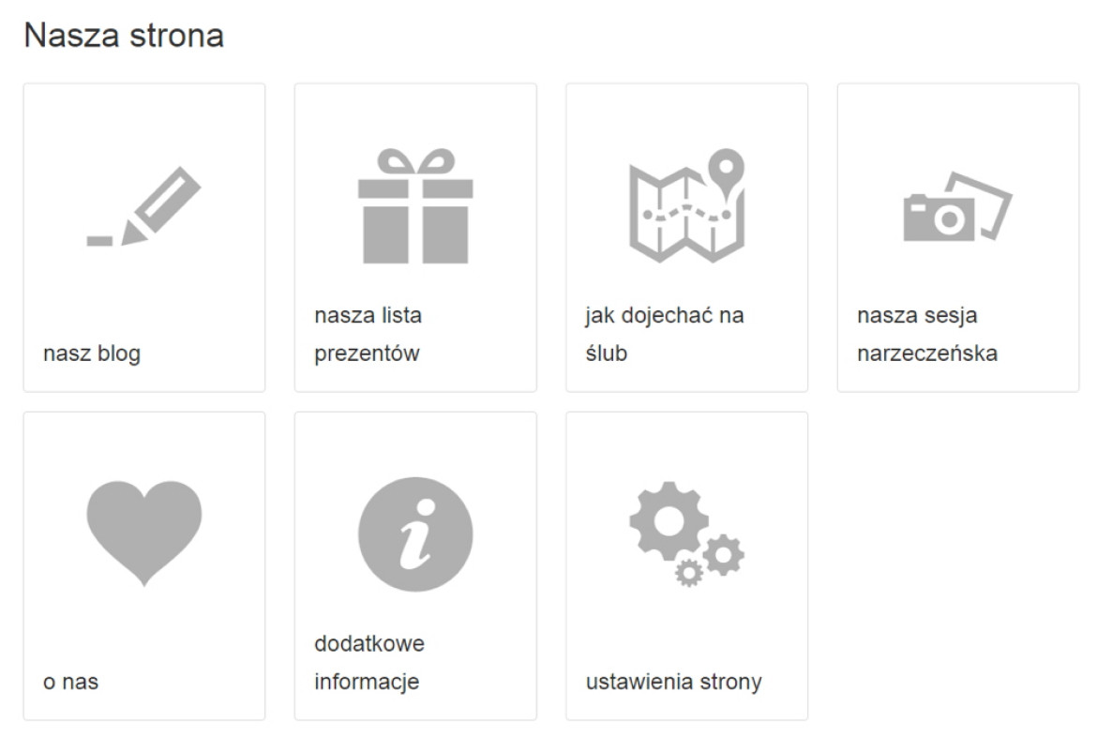The height and width of the screenshot is (736, 1097).
Task: Select the gift box icon
Action: [x=415, y=206]
